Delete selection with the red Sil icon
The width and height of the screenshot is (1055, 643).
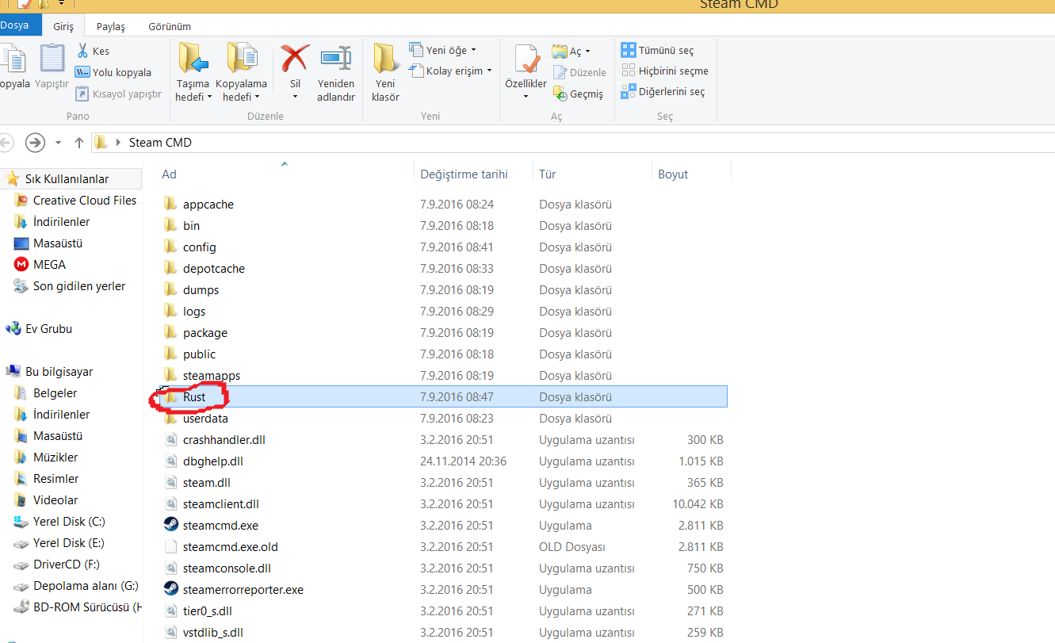[x=295, y=59]
